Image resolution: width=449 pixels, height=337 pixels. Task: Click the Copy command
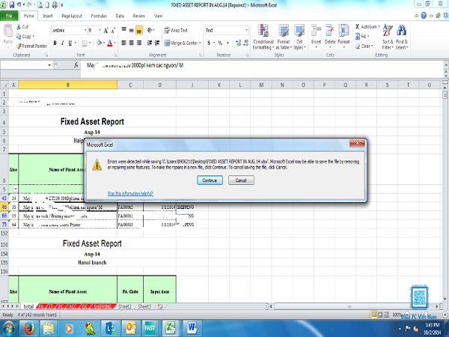click(x=25, y=37)
